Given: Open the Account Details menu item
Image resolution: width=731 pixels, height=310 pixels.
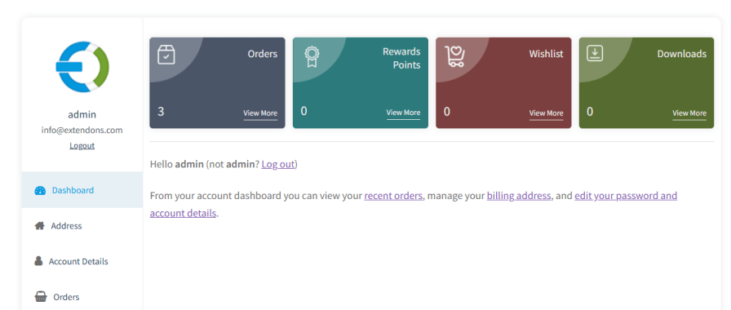Looking at the screenshot, I should 82,261.
